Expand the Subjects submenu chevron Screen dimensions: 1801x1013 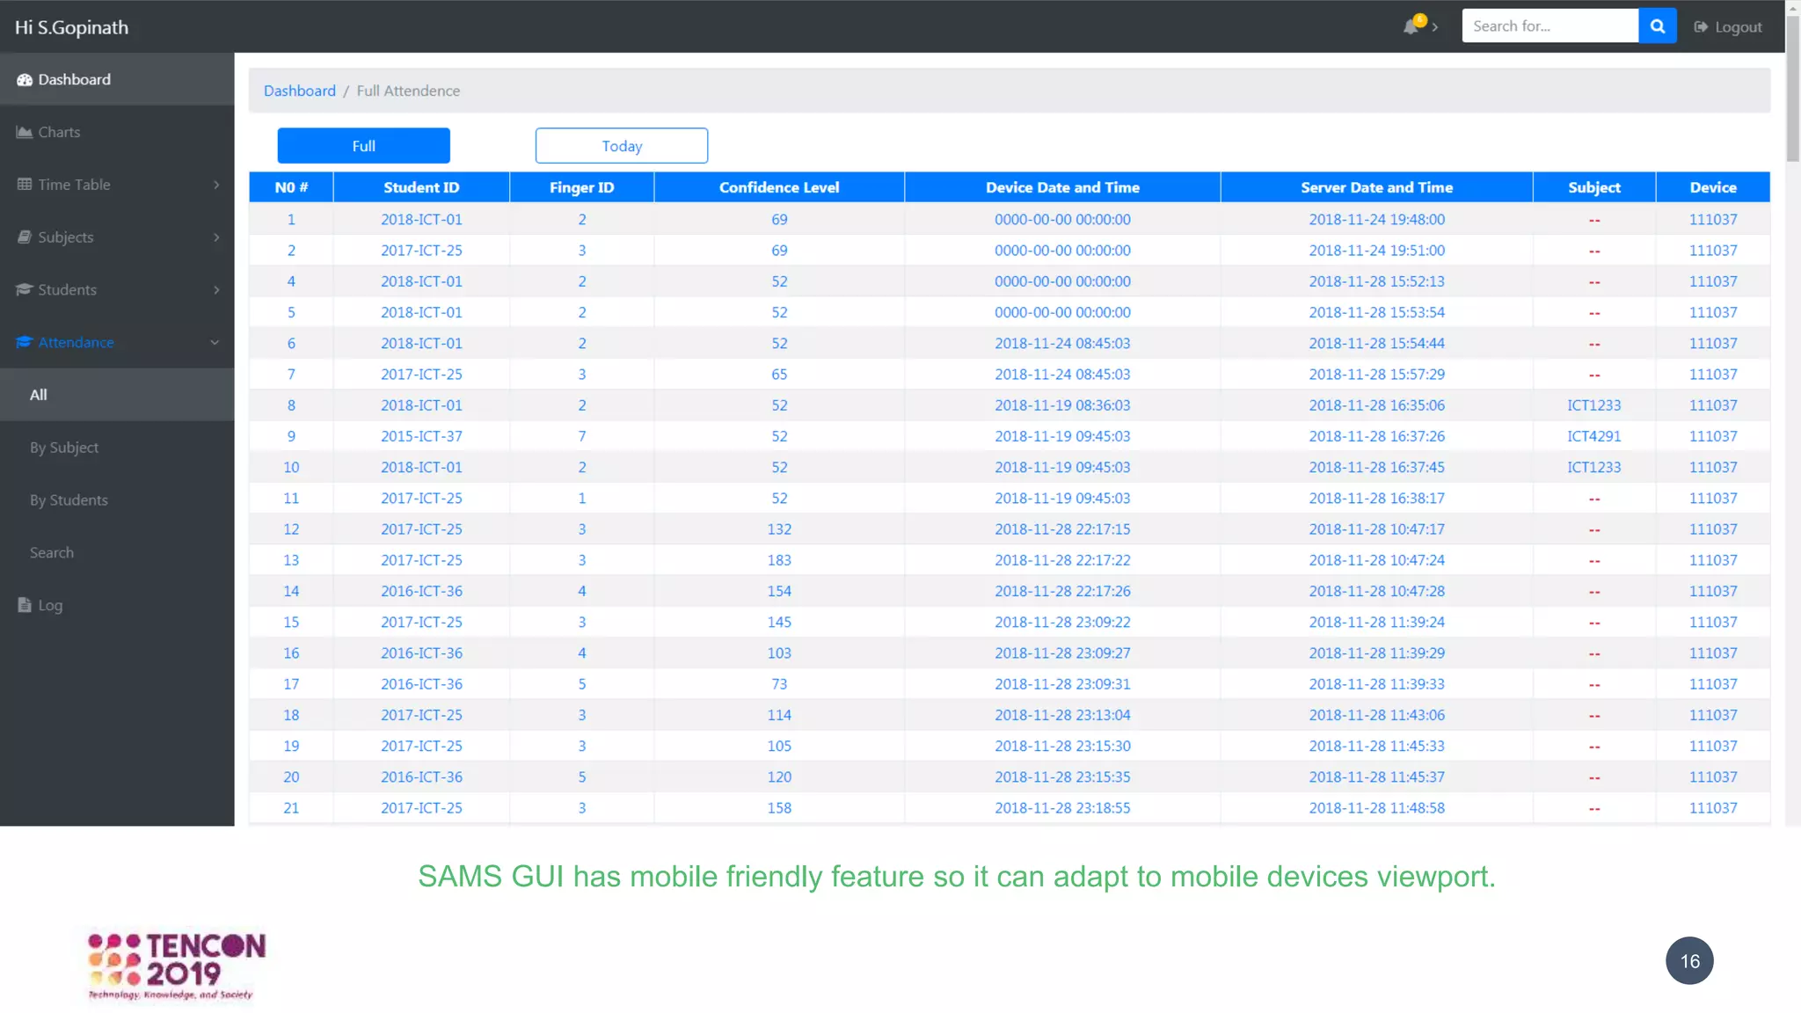tap(216, 237)
